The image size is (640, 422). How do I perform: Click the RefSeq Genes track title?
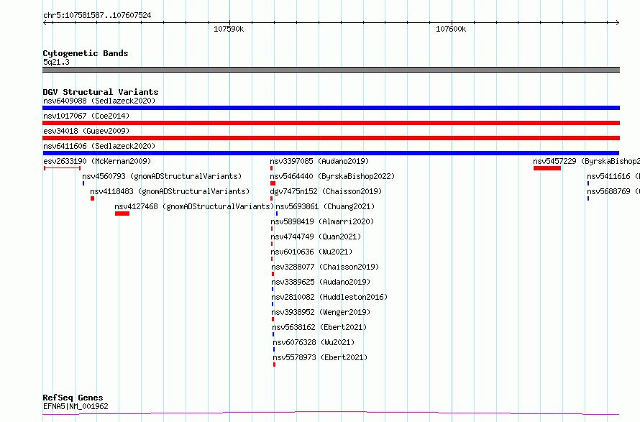tap(73, 398)
